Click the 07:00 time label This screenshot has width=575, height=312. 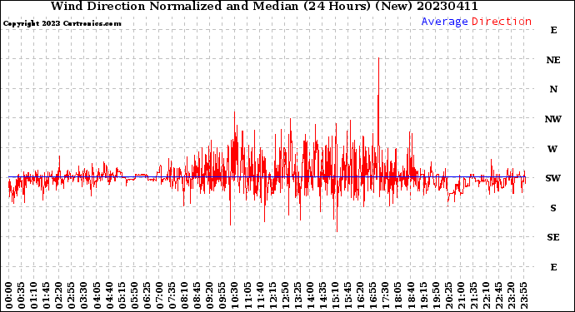[x=159, y=295]
